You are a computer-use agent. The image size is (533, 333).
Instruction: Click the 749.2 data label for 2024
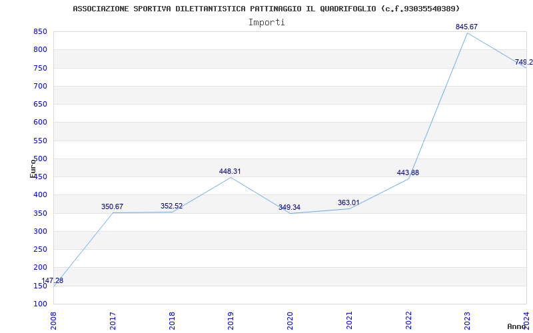click(x=524, y=62)
